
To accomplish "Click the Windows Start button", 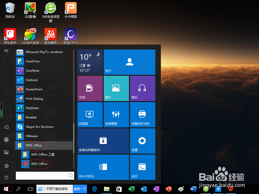I will click(6, 189).
